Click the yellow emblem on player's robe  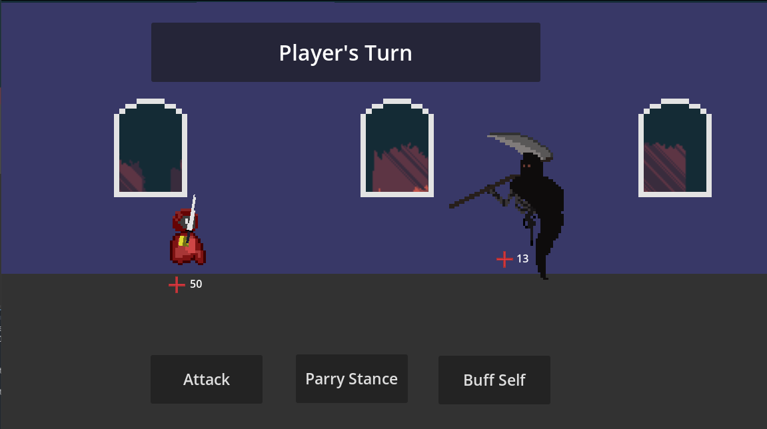(x=183, y=240)
